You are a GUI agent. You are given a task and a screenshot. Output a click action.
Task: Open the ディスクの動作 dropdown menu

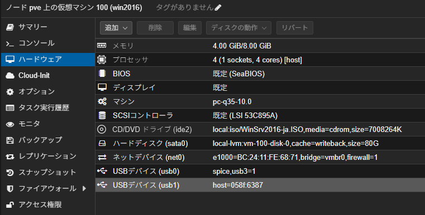pos(238,28)
